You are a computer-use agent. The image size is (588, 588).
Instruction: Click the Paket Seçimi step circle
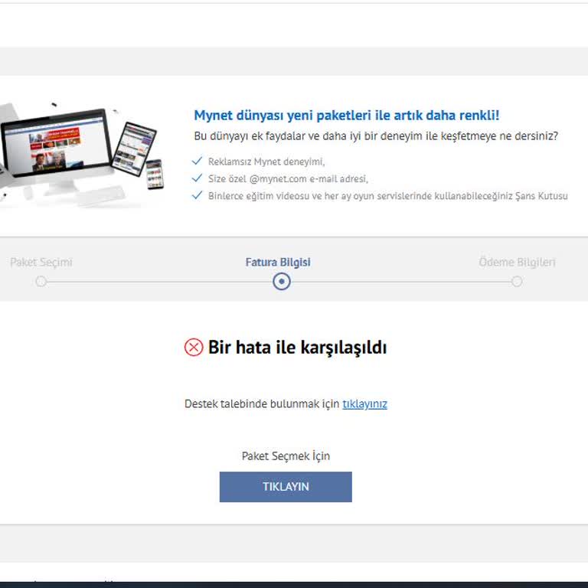coord(41,281)
